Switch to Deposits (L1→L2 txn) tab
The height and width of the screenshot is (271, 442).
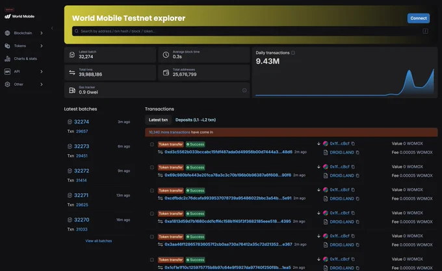[196, 120]
